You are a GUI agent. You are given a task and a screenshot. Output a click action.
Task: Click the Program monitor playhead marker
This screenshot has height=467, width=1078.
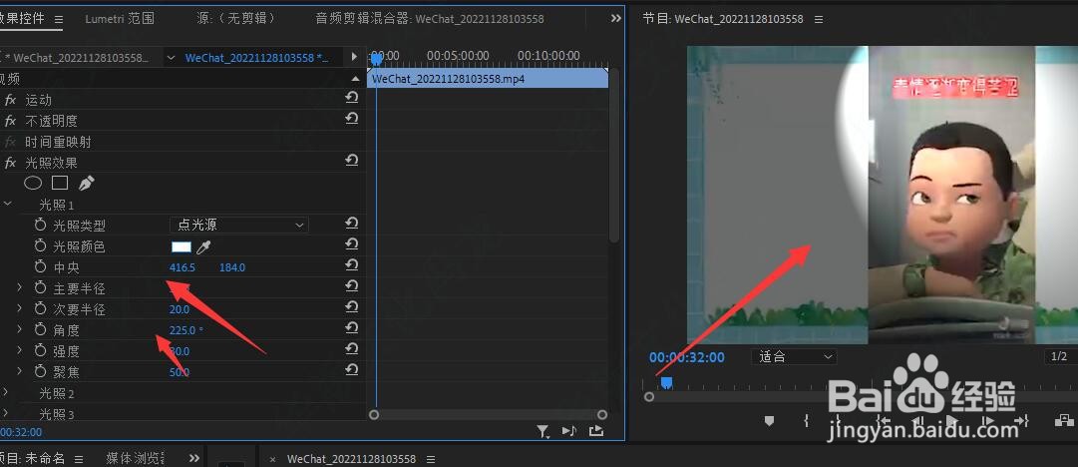[x=665, y=382]
